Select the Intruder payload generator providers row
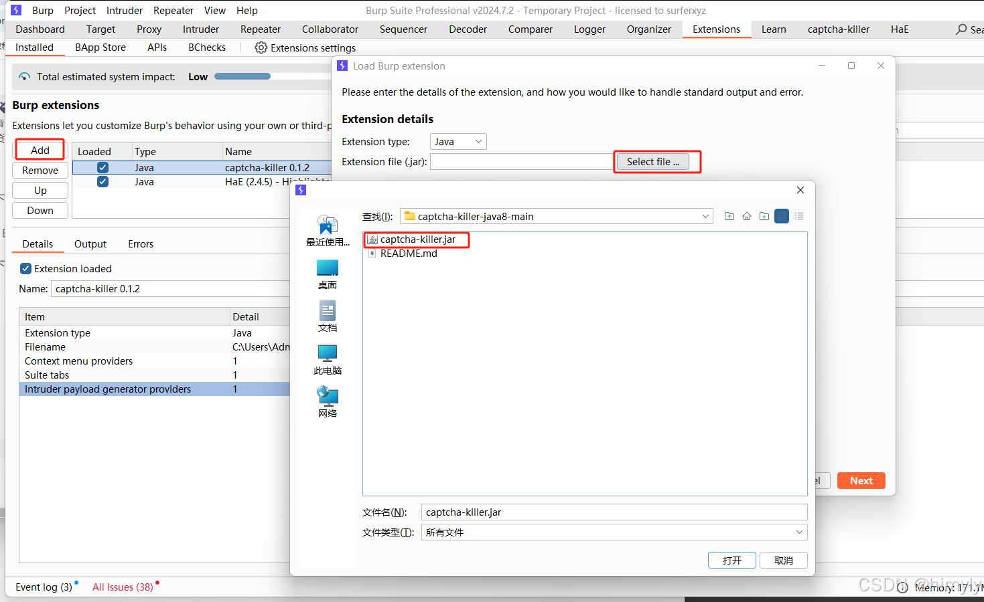 (x=155, y=389)
